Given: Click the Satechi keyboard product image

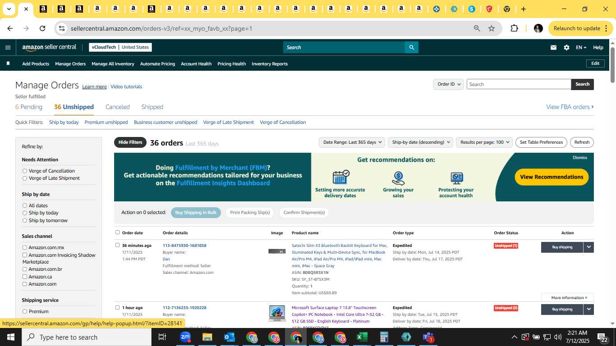Looking at the screenshot, I should coord(277,251).
